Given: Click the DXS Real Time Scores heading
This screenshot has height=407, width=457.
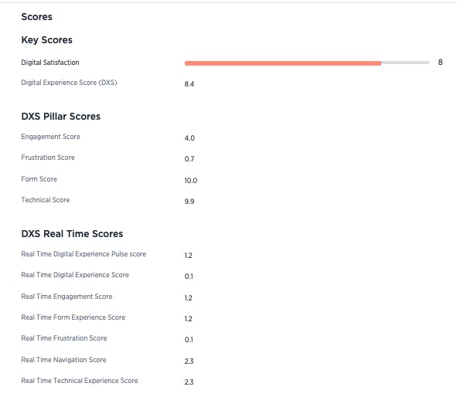Looking at the screenshot, I should [72, 234].
